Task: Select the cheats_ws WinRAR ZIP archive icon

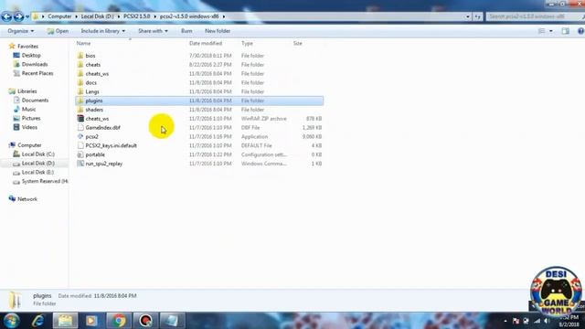Action: pyautogui.click(x=80, y=118)
